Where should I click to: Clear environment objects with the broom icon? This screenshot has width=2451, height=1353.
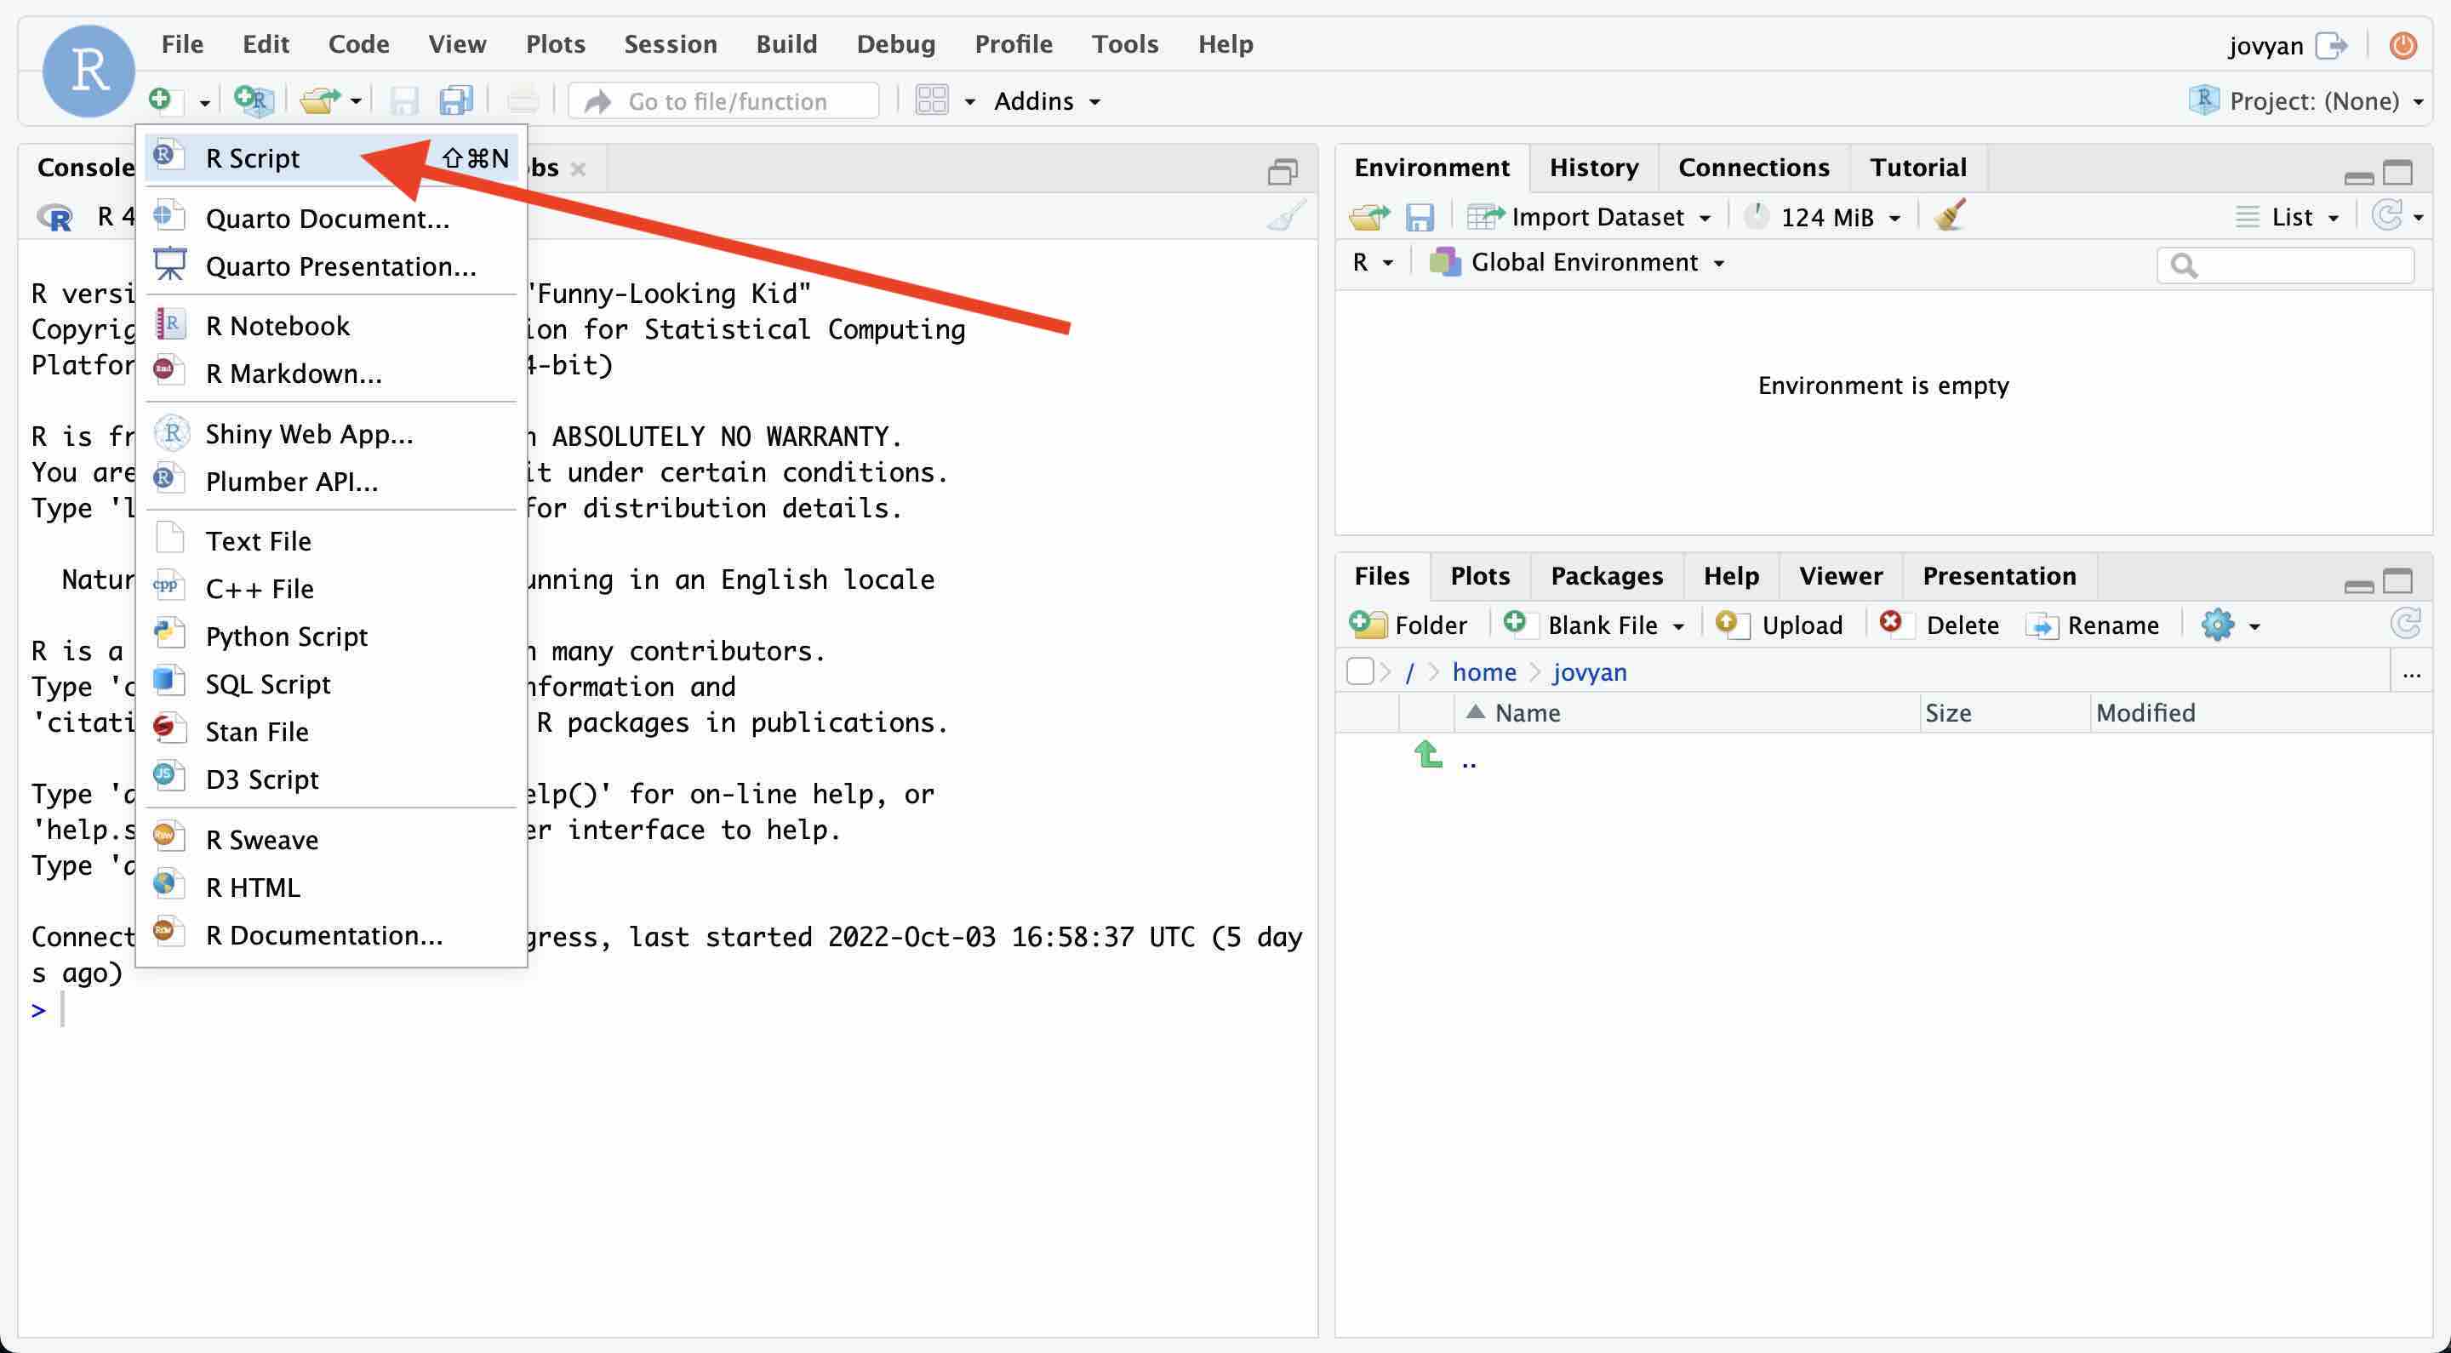[1950, 216]
